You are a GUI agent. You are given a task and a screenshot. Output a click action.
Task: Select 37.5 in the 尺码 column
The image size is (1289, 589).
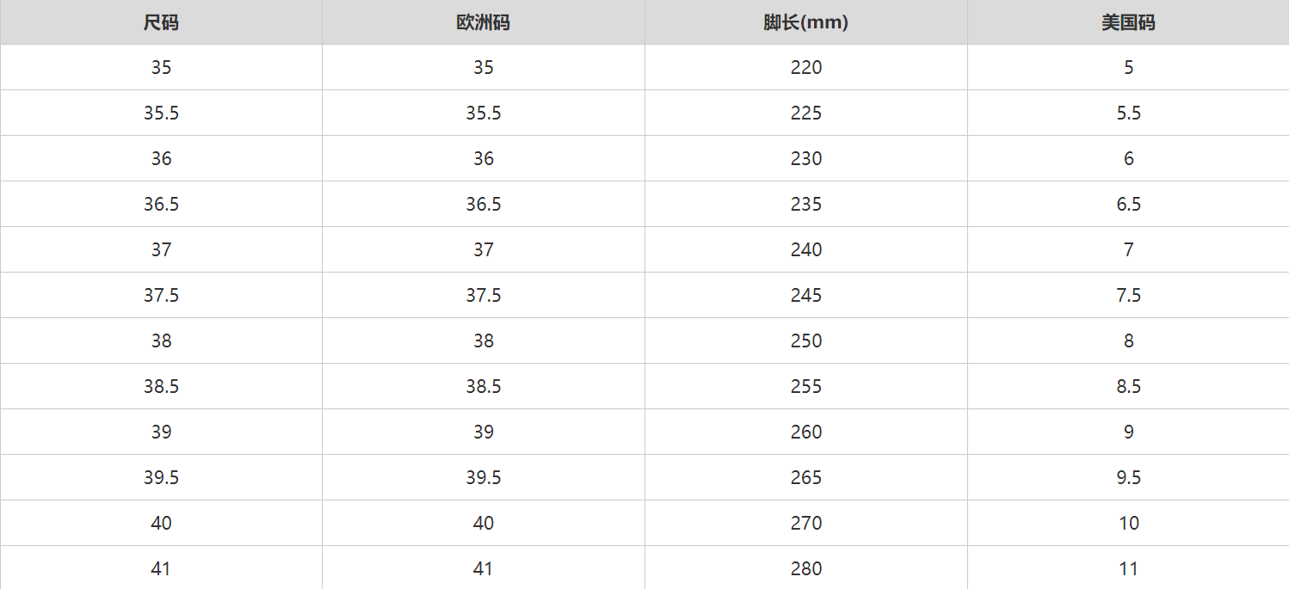click(x=161, y=295)
